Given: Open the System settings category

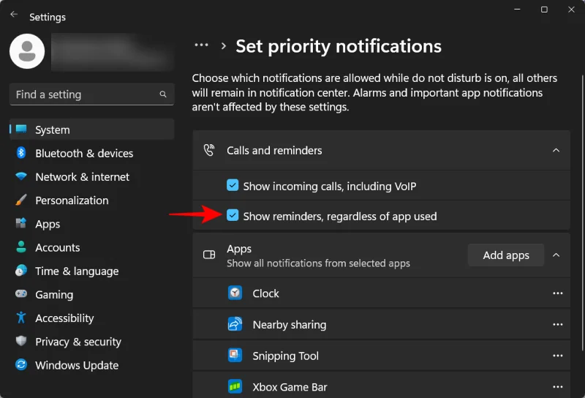Looking at the screenshot, I should coord(92,129).
